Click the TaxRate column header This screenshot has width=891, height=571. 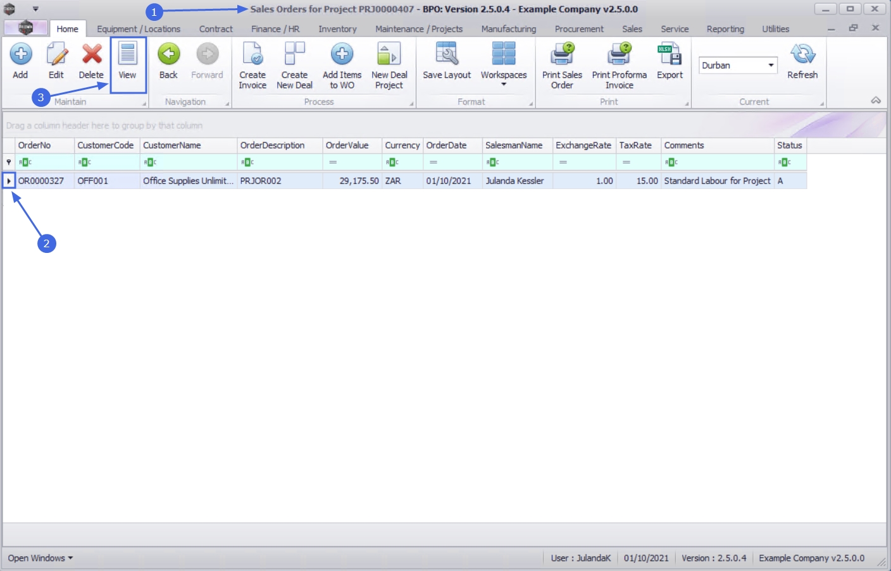tap(639, 145)
